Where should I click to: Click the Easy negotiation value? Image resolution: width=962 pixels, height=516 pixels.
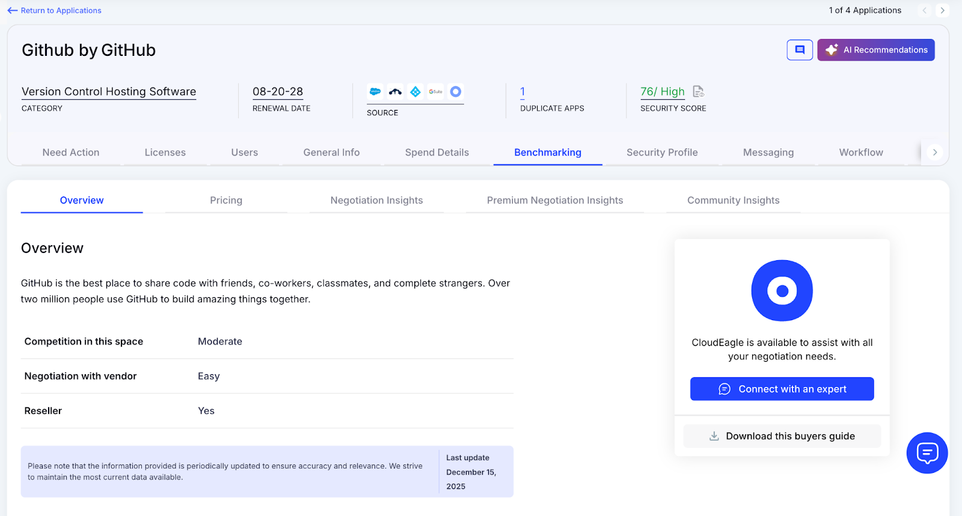pos(209,376)
